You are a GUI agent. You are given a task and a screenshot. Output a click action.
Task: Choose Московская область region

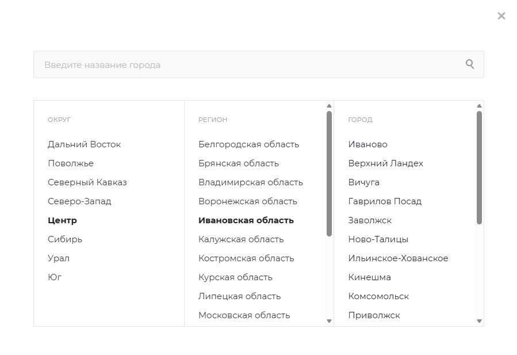244,315
